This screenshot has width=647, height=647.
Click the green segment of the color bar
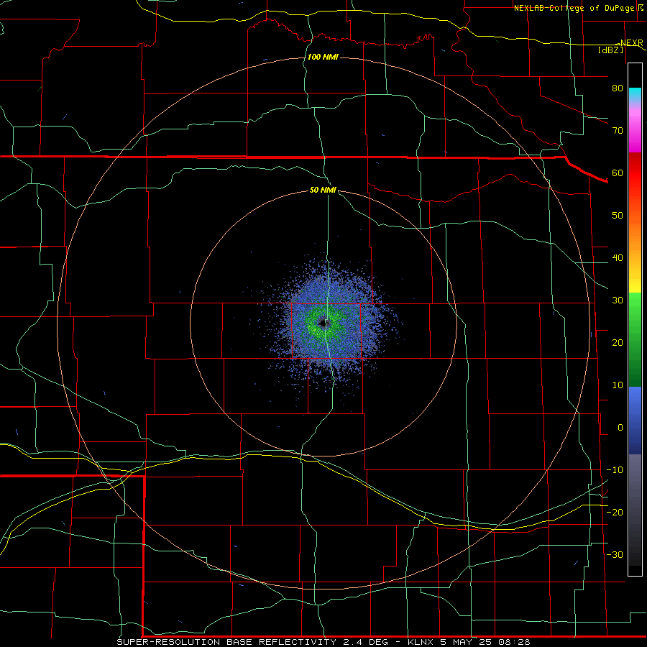[635, 339]
